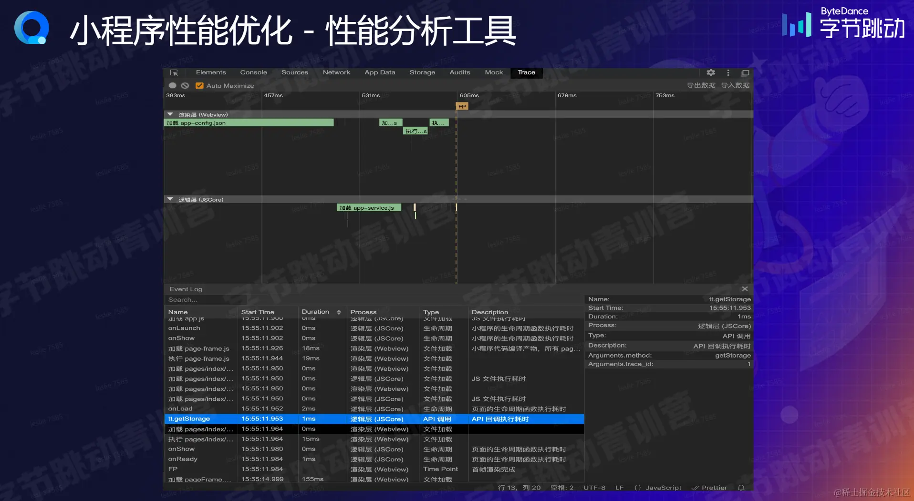Open the Console tab
Image resolution: width=914 pixels, height=501 pixels.
pyautogui.click(x=254, y=72)
